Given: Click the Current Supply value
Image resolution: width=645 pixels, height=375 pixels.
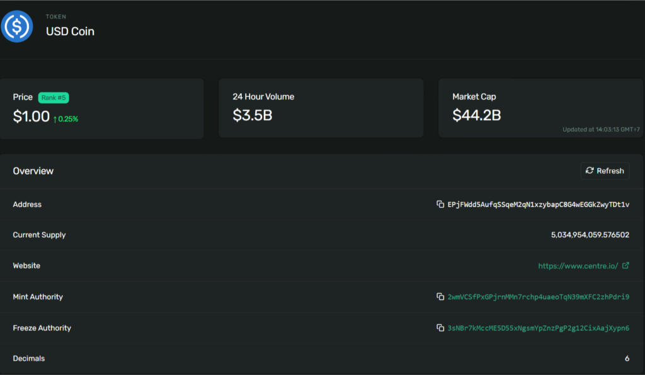Looking at the screenshot, I should point(590,235).
